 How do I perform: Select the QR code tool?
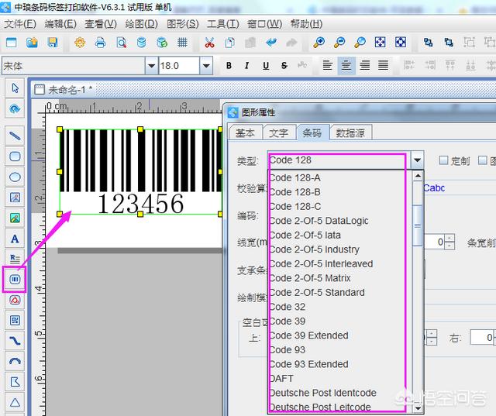tap(15, 320)
